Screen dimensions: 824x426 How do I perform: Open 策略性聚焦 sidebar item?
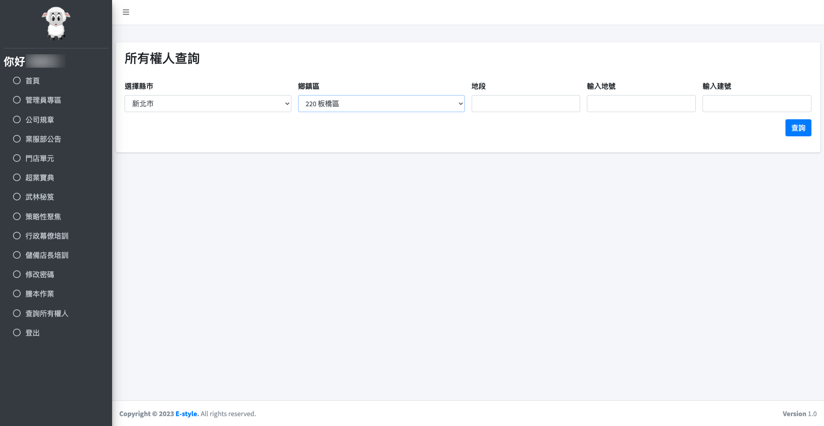coord(43,217)
